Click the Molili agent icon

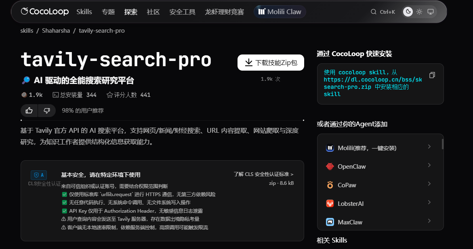[x=330, y=148]
